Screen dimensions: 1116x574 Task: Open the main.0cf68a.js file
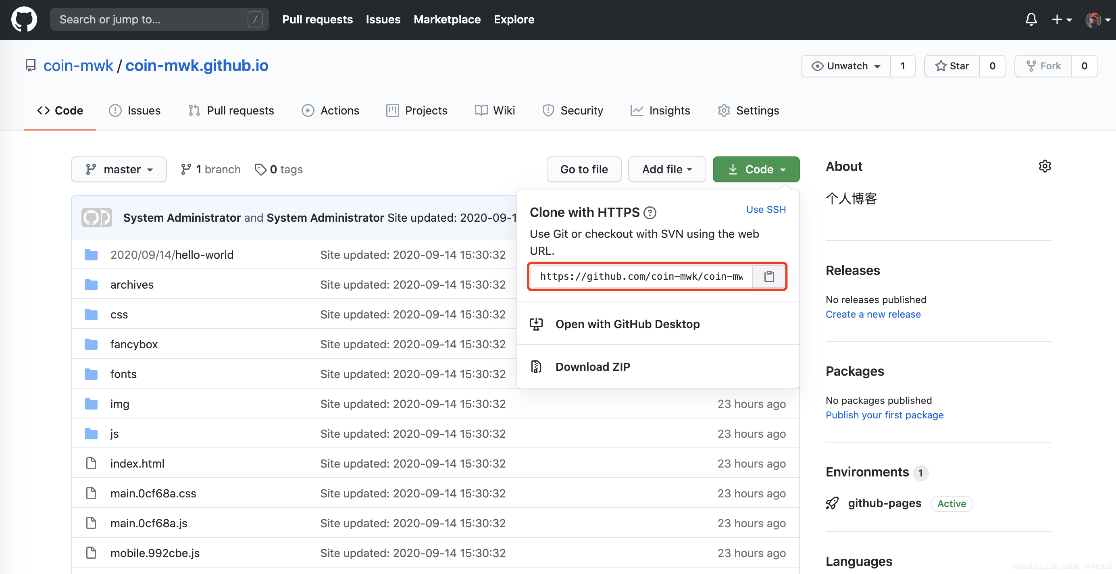click(x=149, y=523)
